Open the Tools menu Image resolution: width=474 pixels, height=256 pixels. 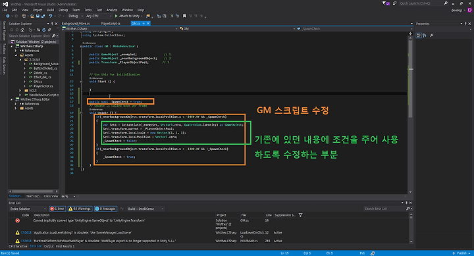tap(88, 10)
